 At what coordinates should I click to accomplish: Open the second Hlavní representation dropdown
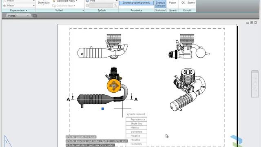[34, 5]
